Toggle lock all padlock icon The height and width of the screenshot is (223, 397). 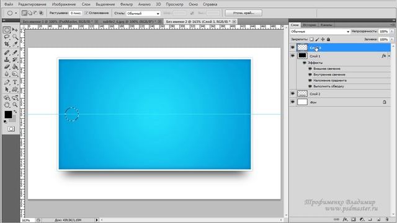328,40
